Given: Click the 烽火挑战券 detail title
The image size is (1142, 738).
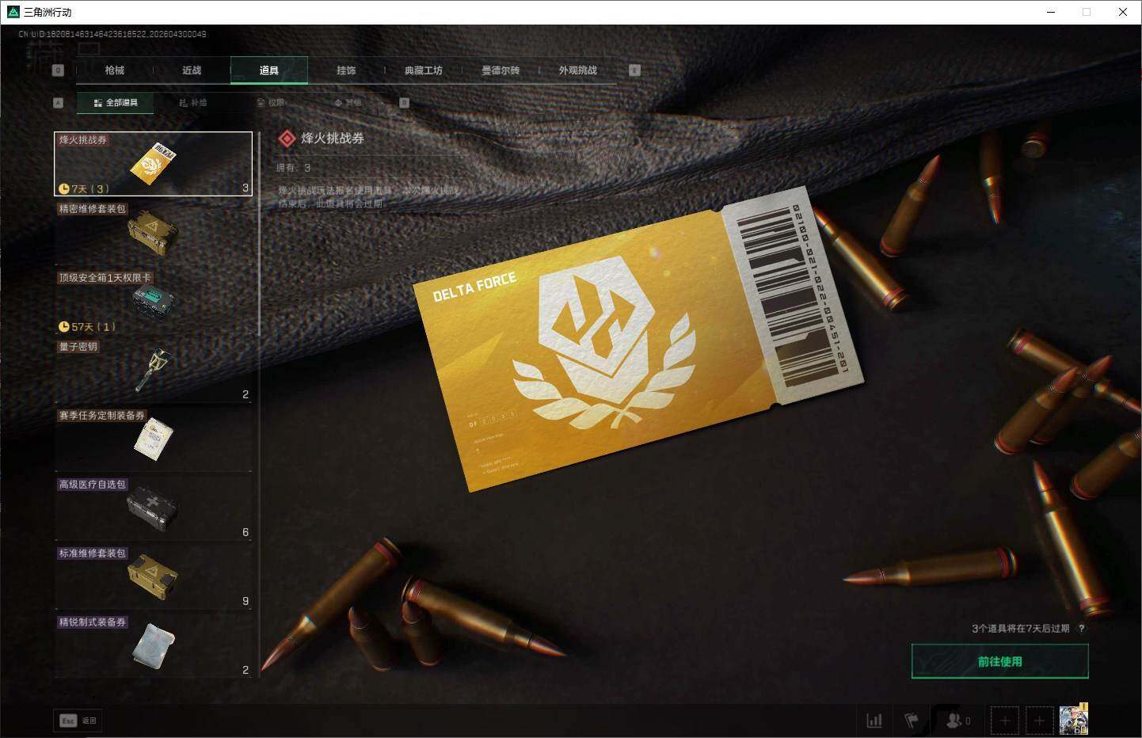Looking at the screenshot, I should point(333,139).
